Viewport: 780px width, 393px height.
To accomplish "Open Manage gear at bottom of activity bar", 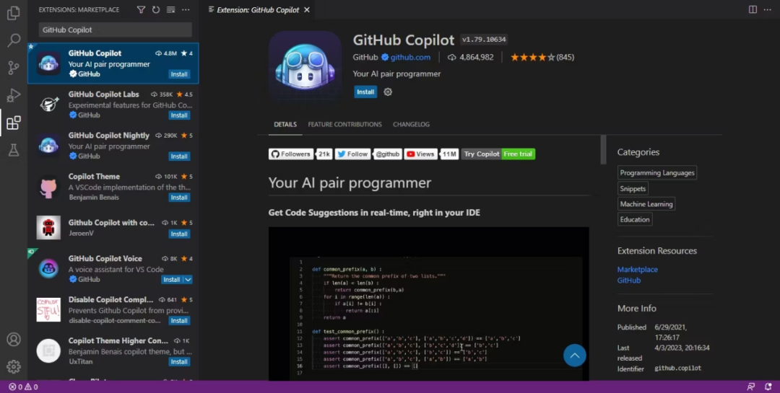I will click(13, 366).
